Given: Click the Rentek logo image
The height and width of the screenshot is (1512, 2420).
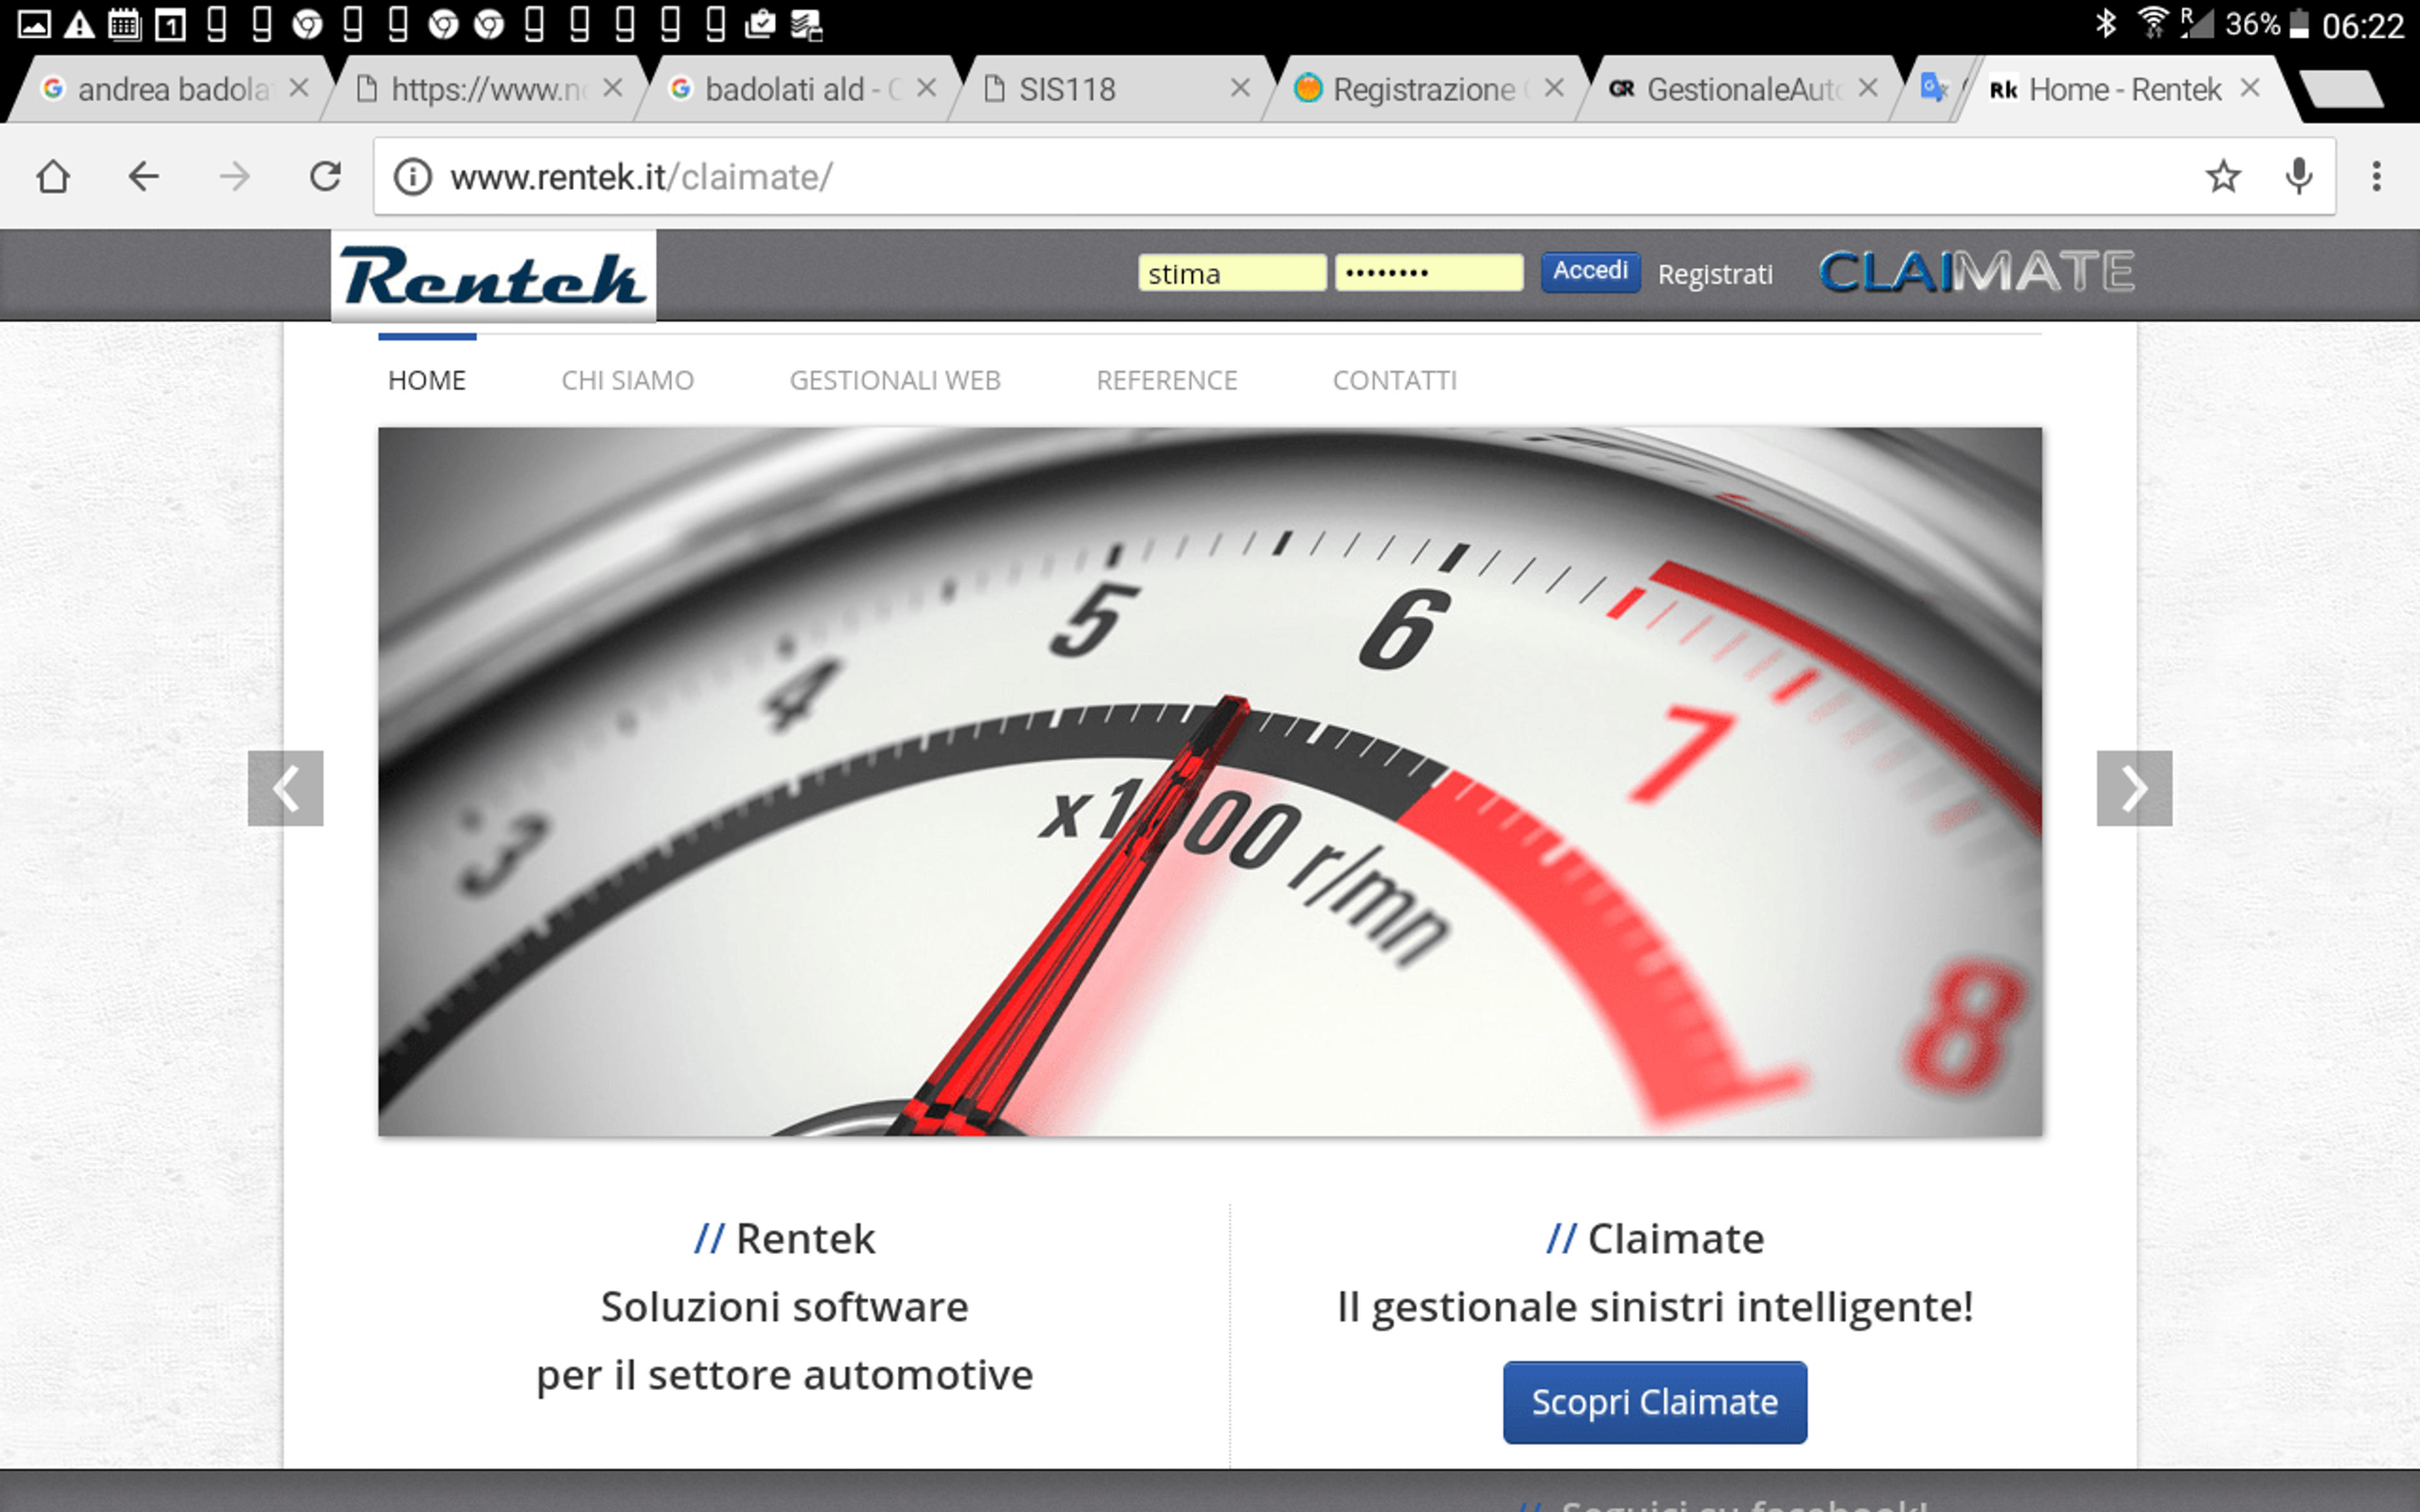Looking at the screenshot, I should click(494, 276).
